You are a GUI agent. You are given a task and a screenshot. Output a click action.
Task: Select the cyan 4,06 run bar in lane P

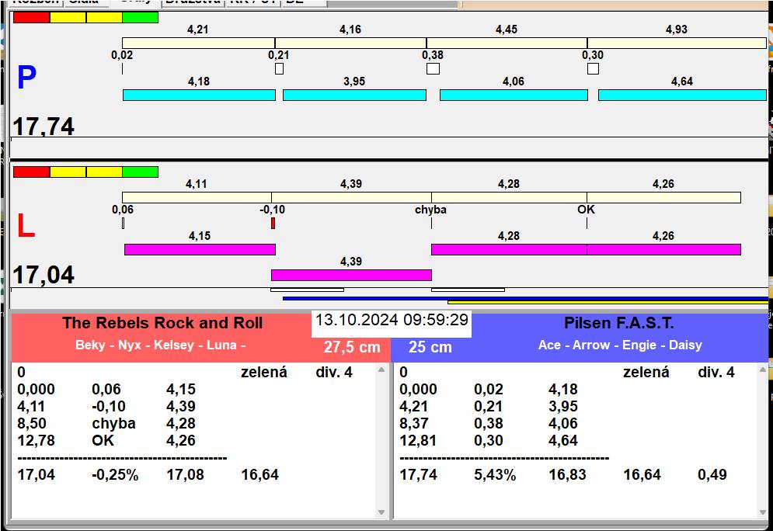click(514, 95)
